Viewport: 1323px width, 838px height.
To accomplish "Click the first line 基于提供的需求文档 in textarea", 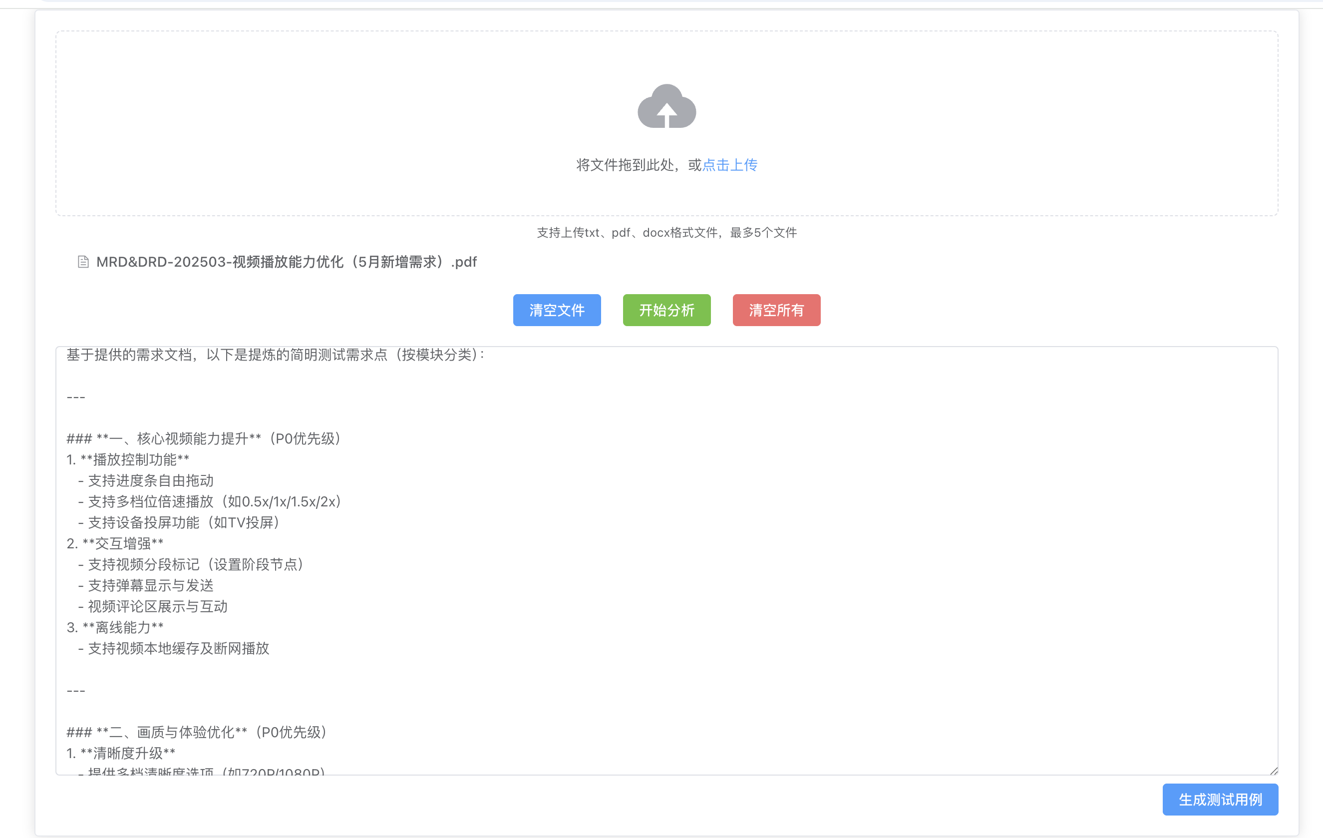I will (275, 355).
